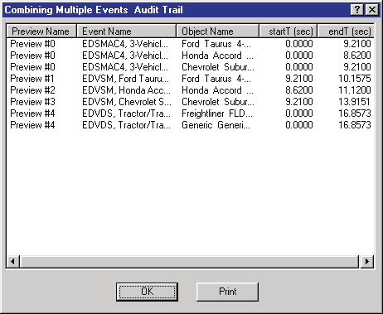Viewport: 383px width, 314px height.
Task: Click EDSMAC4 event in Preview #0 Chevrolet row
Action: tap(125, 67)
